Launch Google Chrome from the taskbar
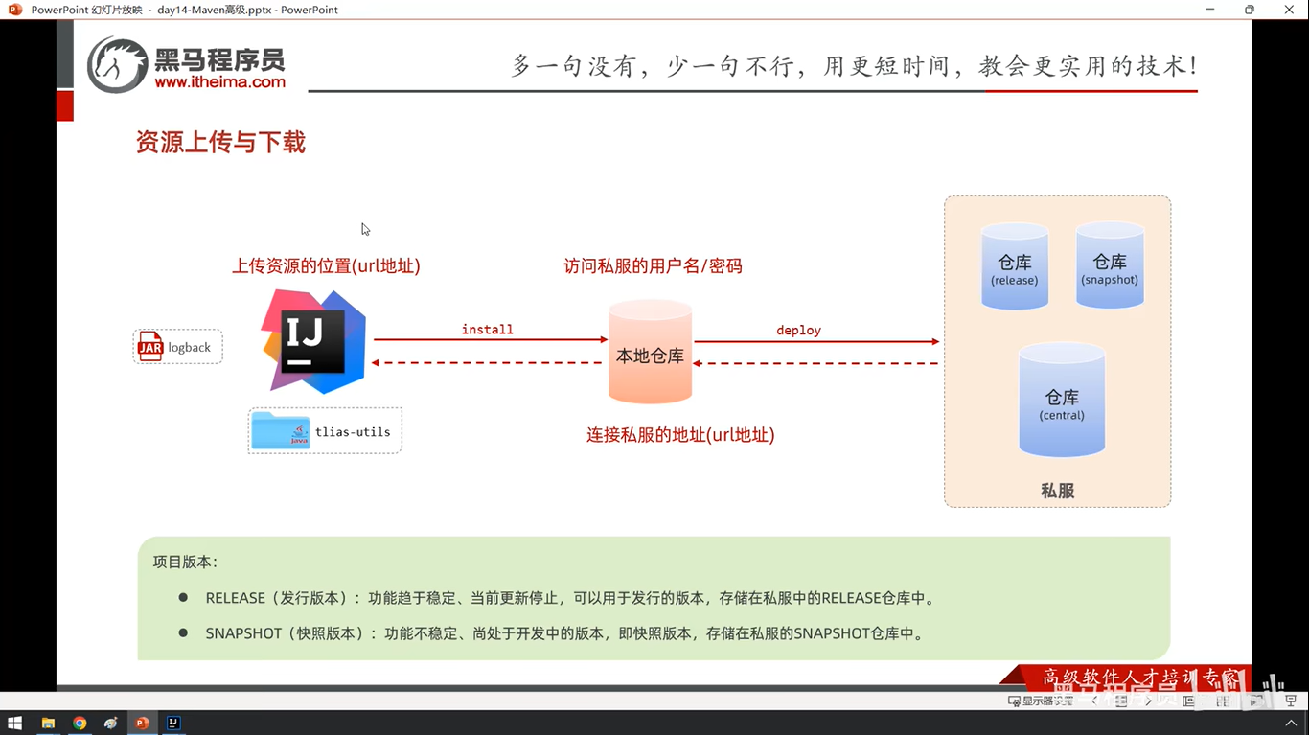The height and width of the screenshot is (735, 1309). [80, 724]
